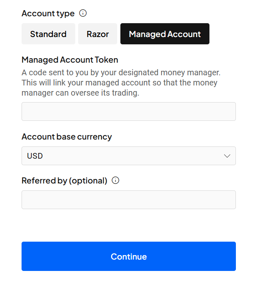Click 'Razor' text between Standard and Managed
The image size is (255, 286).
[98, 34]
